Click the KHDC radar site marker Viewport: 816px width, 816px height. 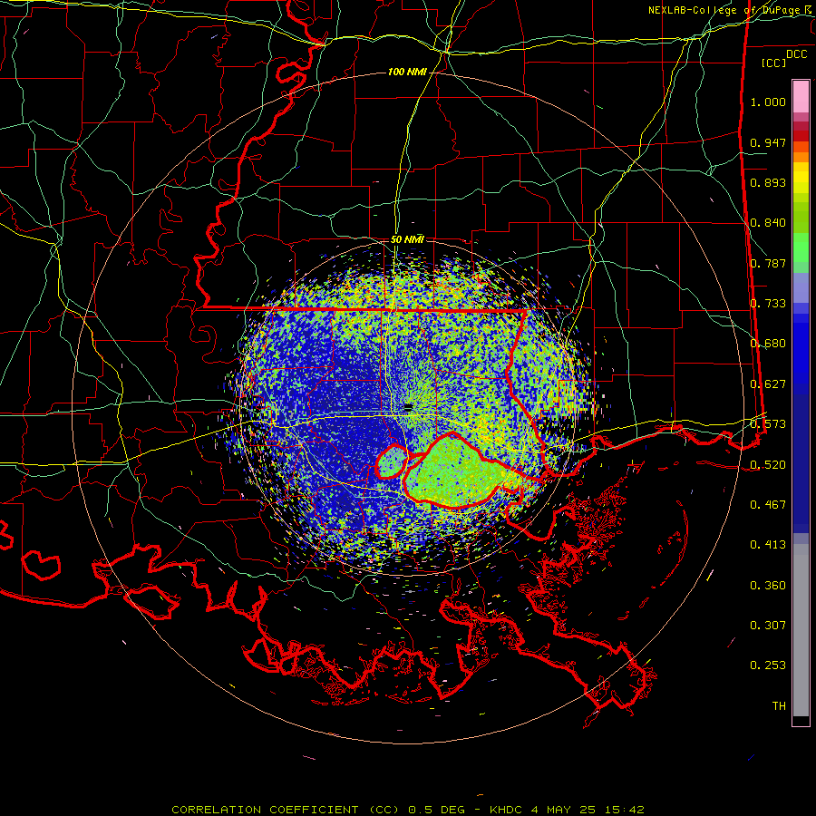(x=409, y=407)
